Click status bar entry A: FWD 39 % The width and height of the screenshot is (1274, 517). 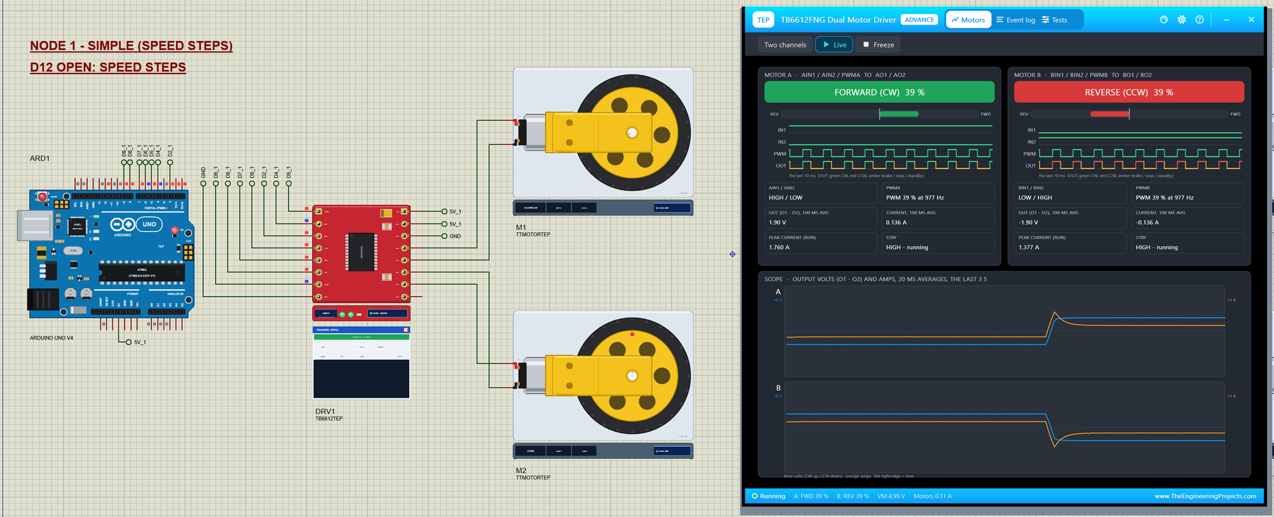coord(811,496)
